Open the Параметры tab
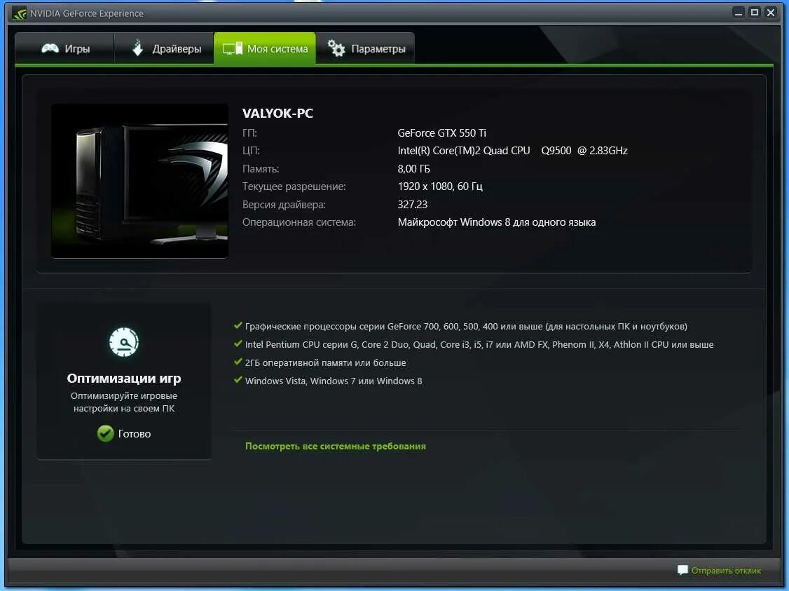This screenshot has height=591, width=789. 365,48
